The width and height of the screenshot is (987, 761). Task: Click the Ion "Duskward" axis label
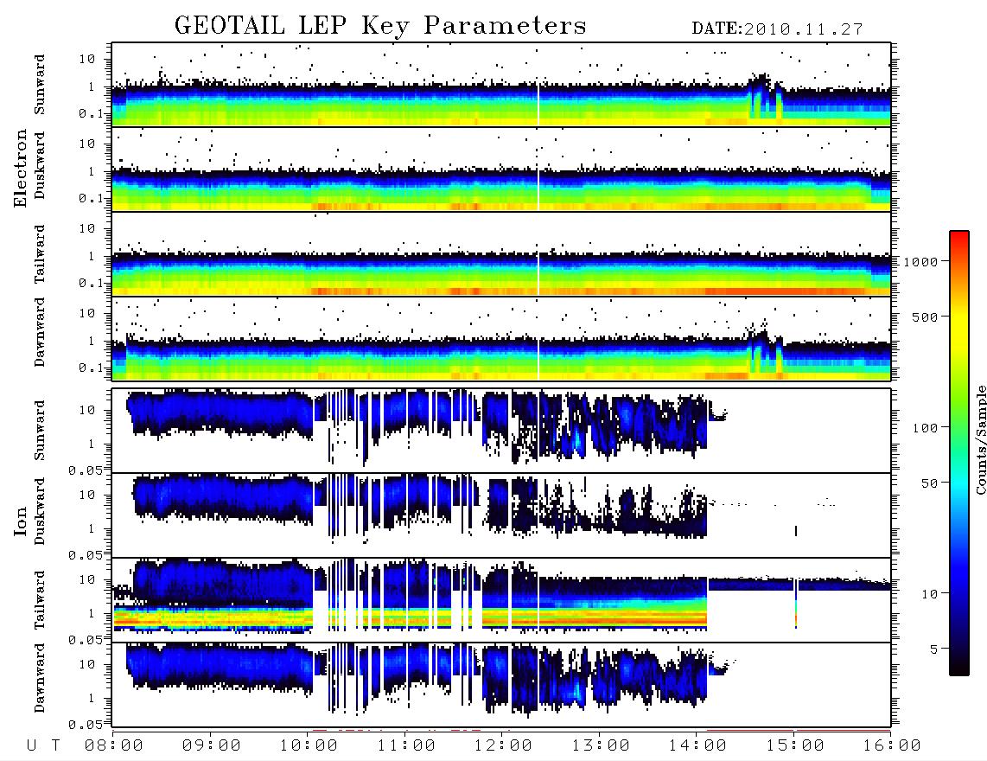[40, 512]
